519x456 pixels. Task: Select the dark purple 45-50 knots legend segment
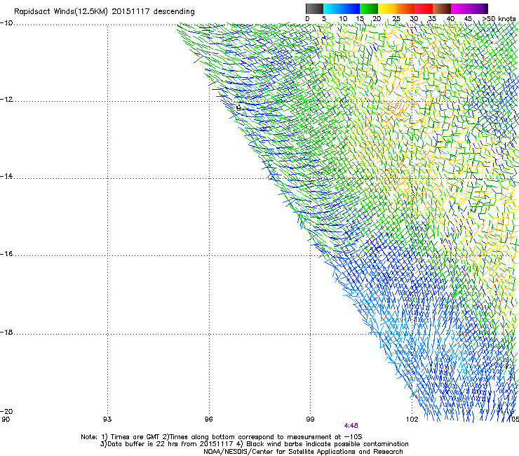[x=478, y=8]
